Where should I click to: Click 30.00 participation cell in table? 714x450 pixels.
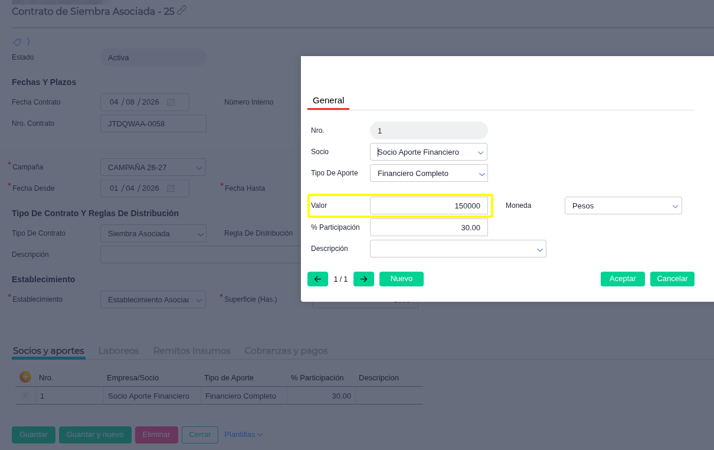[x=322, y=396]
